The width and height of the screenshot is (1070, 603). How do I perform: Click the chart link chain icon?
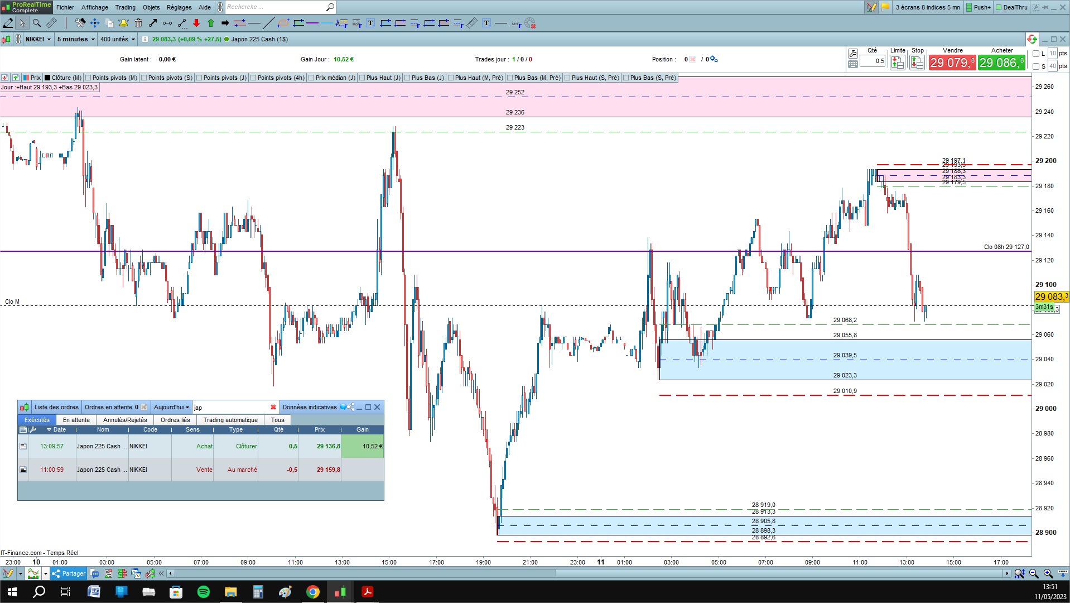coord(18,39)
